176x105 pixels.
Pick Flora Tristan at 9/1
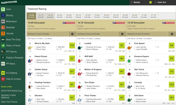pyautogui.click(x=122, y=97)
